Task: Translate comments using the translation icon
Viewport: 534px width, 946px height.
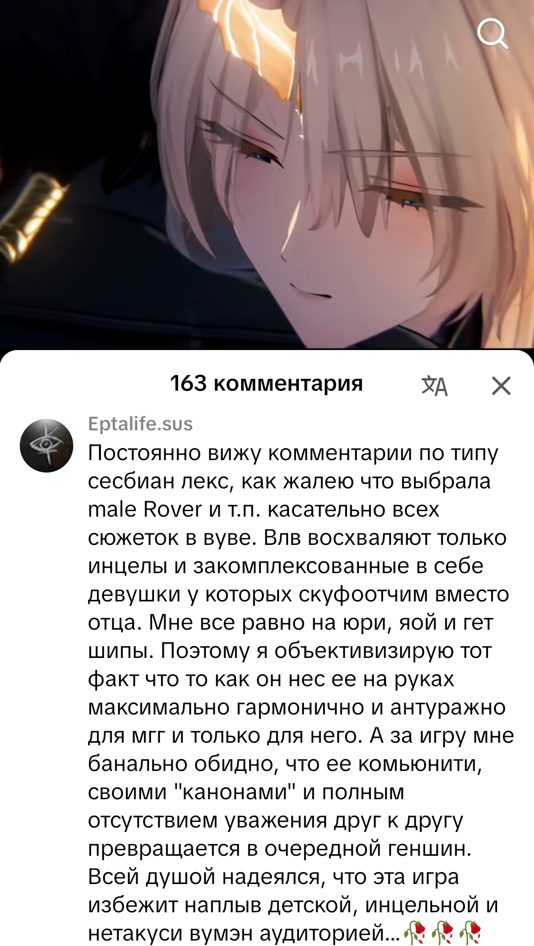Action: point(434,385)
